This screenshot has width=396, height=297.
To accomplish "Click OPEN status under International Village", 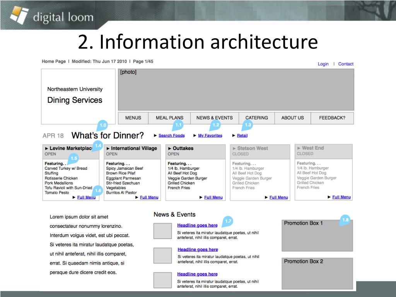I will point(112,154).
